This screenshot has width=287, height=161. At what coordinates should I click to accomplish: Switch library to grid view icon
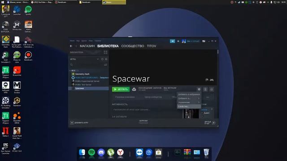pos(106,52)
